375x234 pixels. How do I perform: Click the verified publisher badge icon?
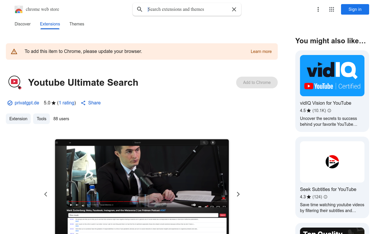10,103
